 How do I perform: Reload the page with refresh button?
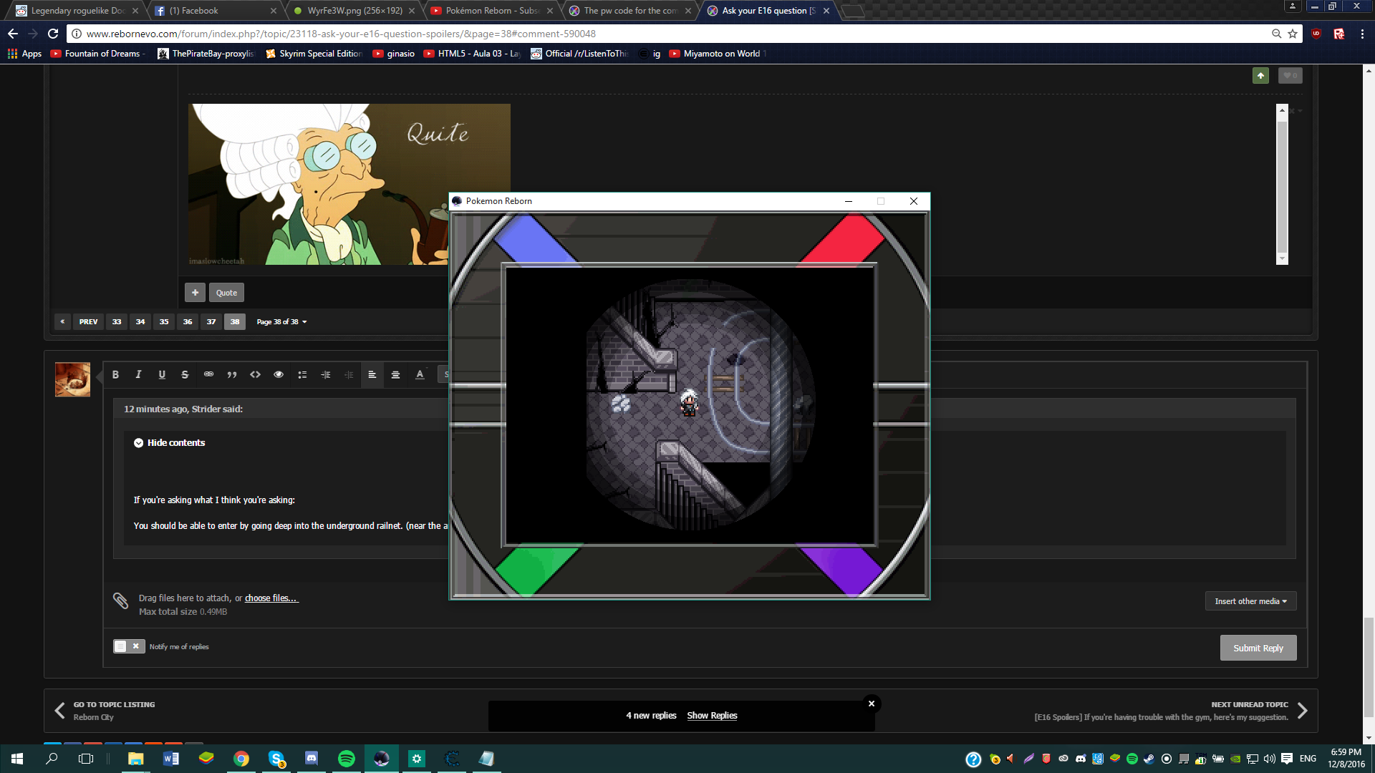[x=53, y=34]
